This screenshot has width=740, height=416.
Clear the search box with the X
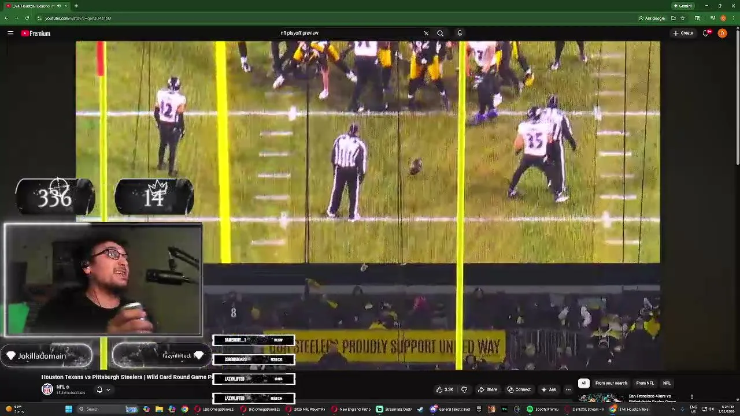[x=426, y=33]
